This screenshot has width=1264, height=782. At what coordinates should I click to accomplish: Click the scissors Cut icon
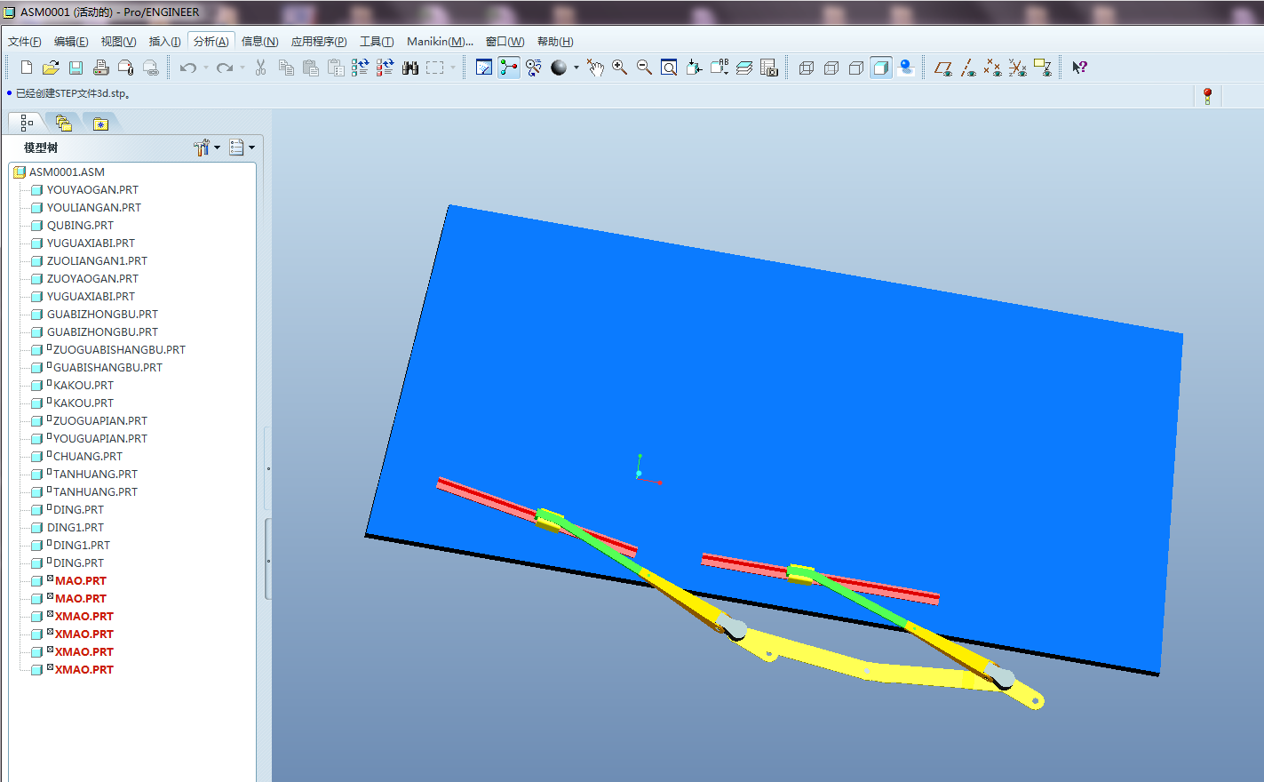(x=260, y=68)
